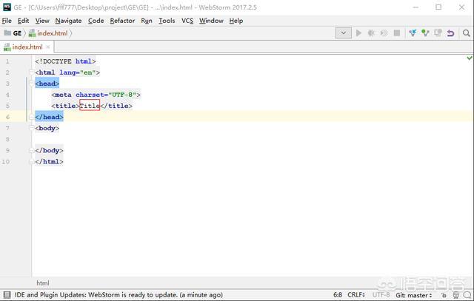
Task: Click the VCS Update Project icon
Action: pos(413,33)
